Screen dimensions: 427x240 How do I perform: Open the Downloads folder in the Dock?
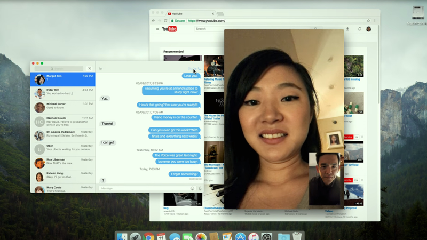coord(284,236)
